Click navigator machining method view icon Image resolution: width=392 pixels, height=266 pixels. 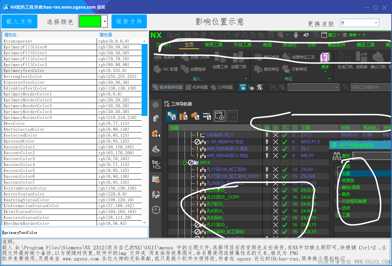click(207, 116)
